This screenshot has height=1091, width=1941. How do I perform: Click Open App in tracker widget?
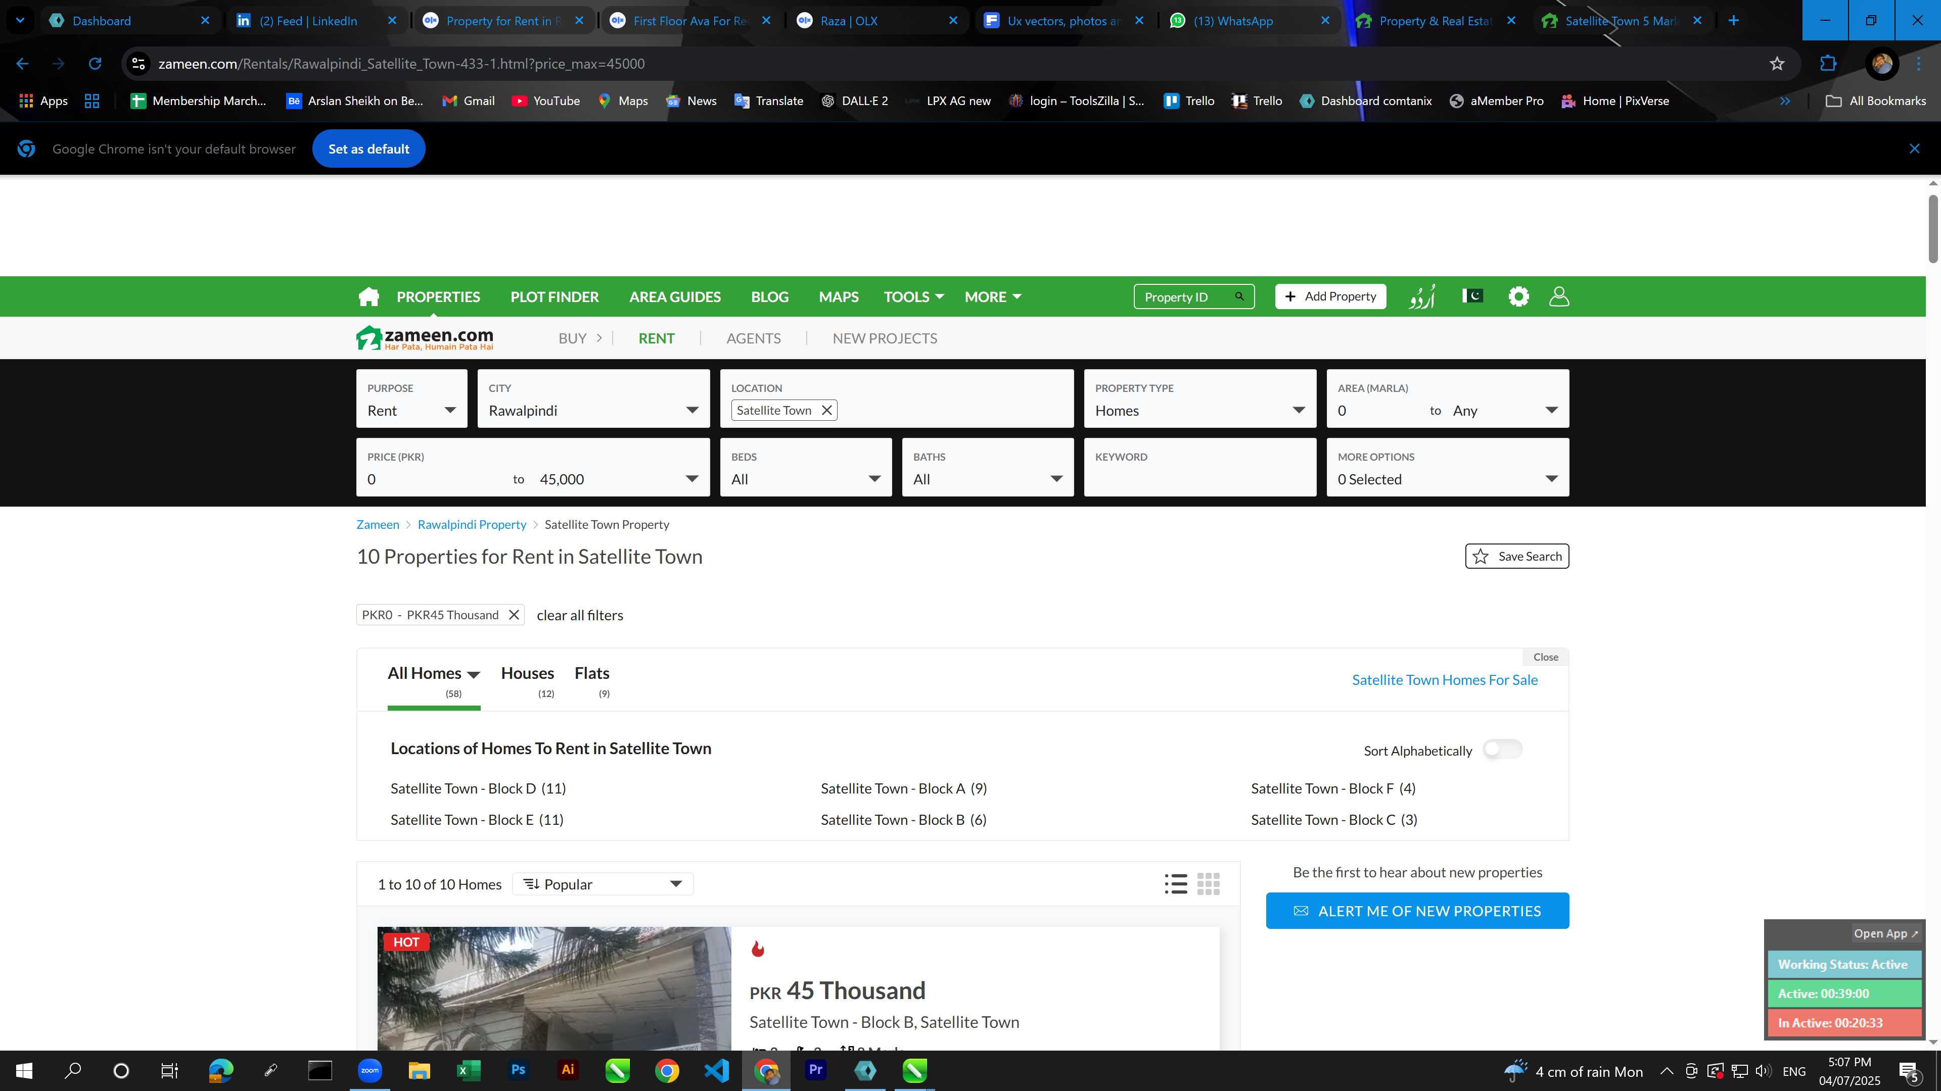1886,933
